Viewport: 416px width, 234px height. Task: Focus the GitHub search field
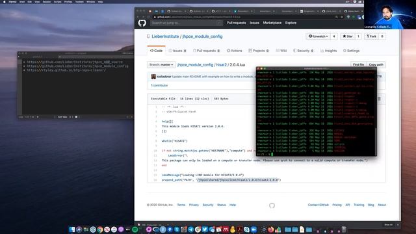tap(187, 23)
